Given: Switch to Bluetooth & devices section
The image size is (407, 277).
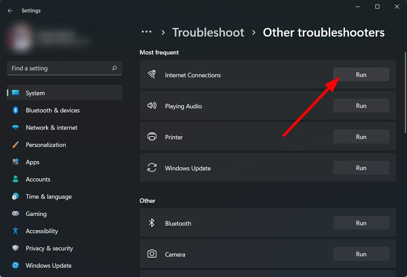Looking at the screenshot, I should (52, 110).
